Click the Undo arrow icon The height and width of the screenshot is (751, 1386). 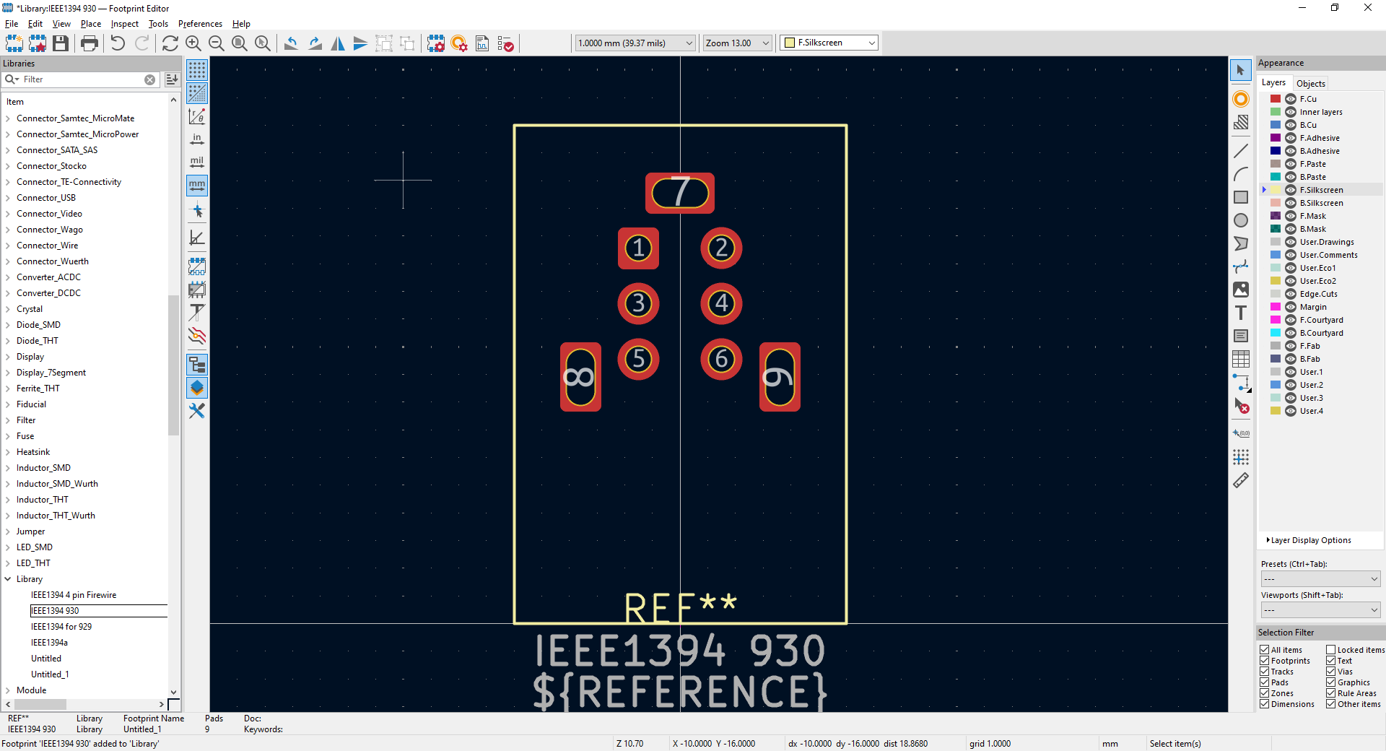point(118,43)
